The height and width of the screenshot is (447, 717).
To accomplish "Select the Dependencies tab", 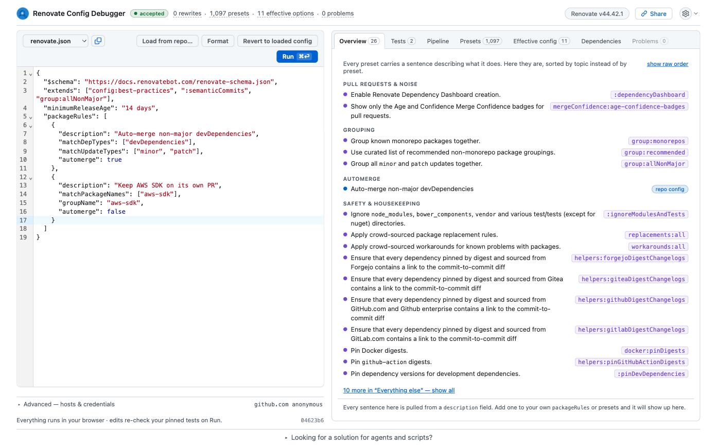I will pyautogui.click(x=601, y=41).
